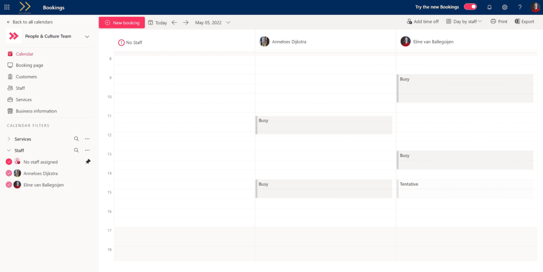This screenshot has height=272, width=543.
Task: Open Anneloes' Busy block at 14:30
Action: pos(324,189)
